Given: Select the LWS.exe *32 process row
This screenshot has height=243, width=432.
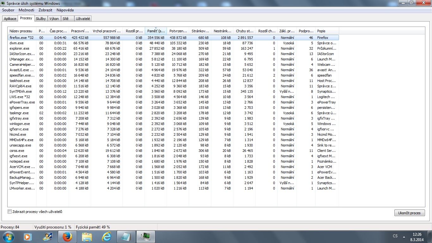Looking at the screenshot, I should pos(173,97).
